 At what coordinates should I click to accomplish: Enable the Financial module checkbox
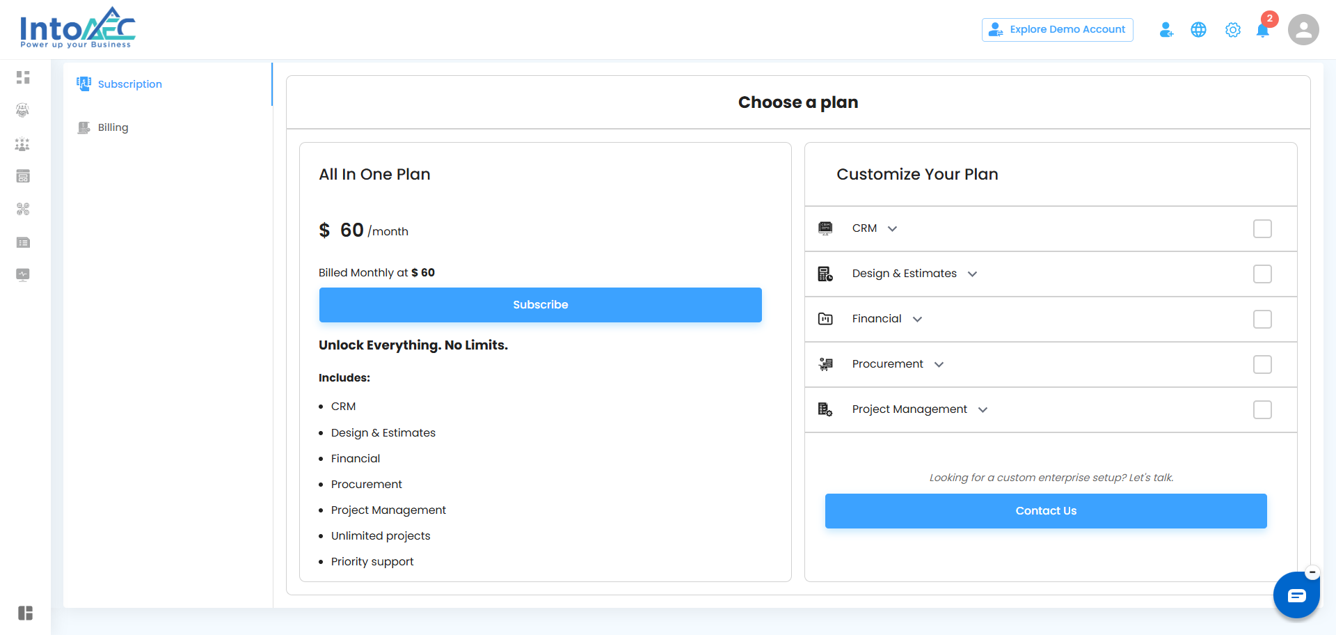point(1262,320)
